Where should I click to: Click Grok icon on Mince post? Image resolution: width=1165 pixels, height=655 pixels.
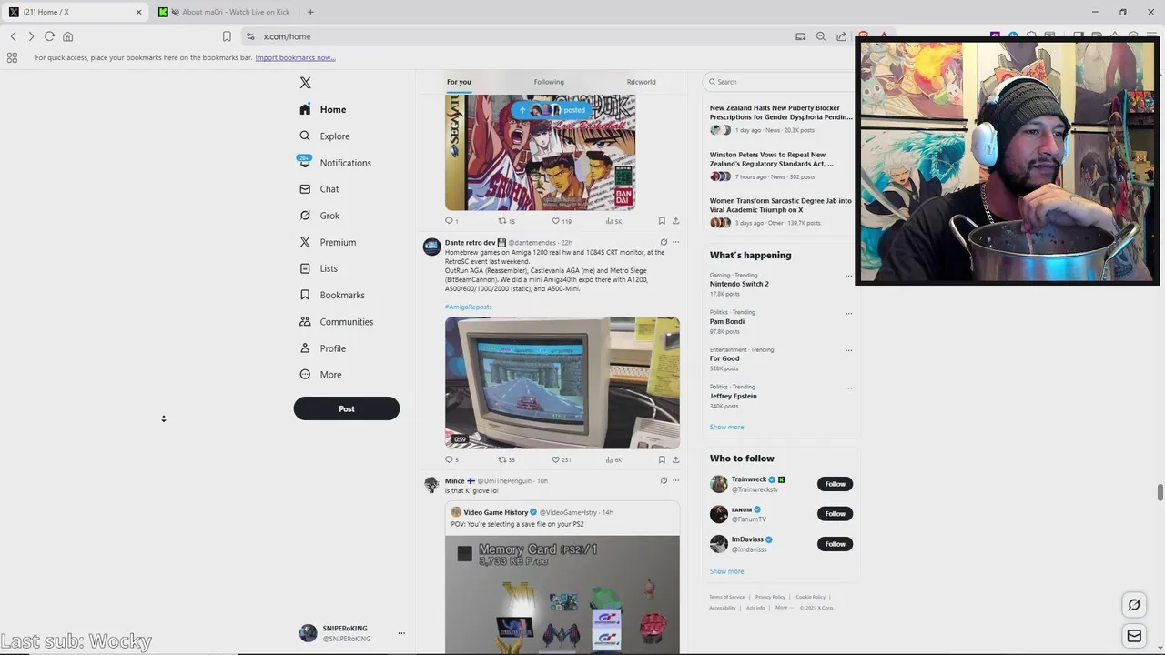tap(664, 481)
